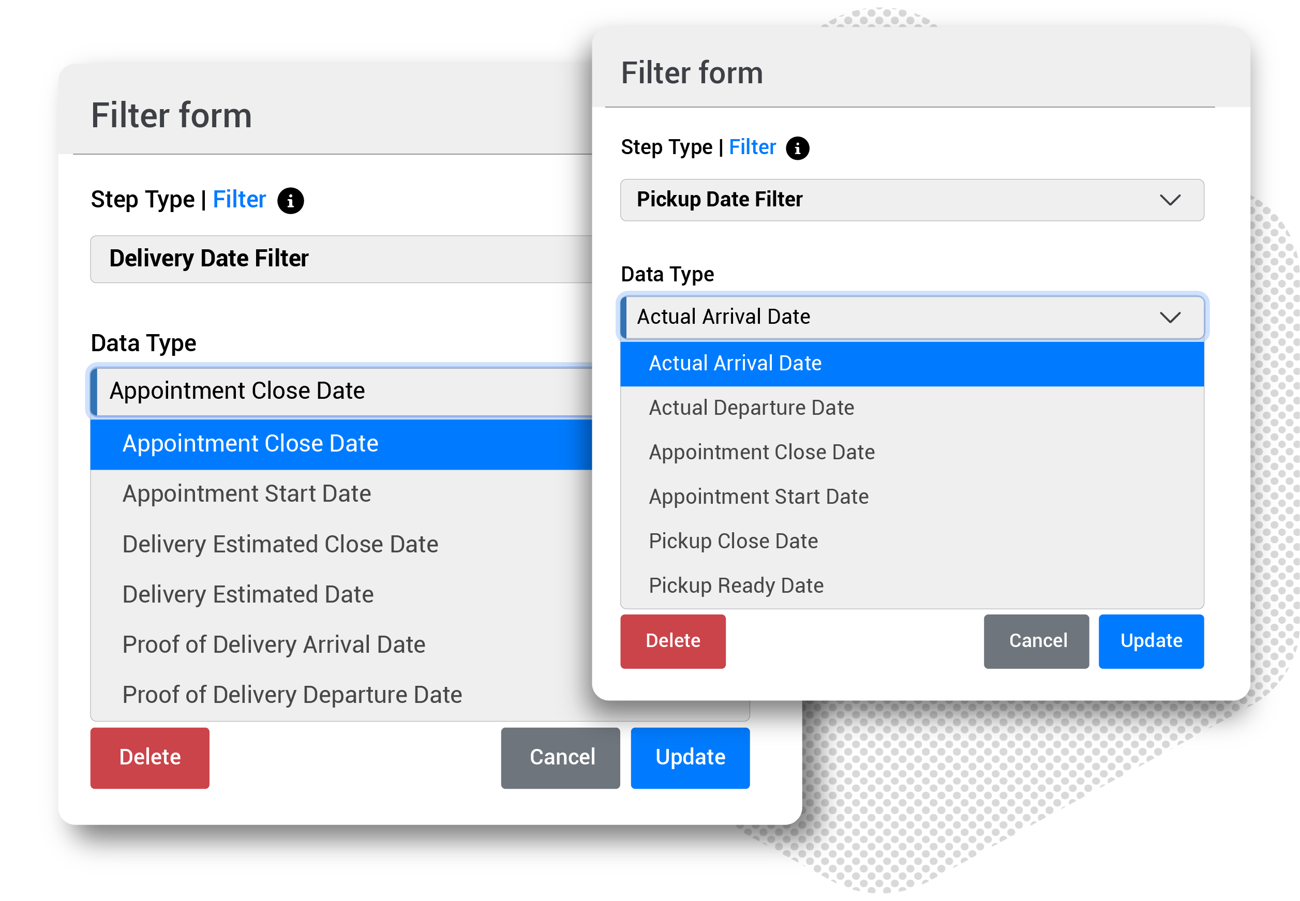Click Cancel button in right form
The height and width of the screenshot is (901, 1300).
[x=1036, y=641]
